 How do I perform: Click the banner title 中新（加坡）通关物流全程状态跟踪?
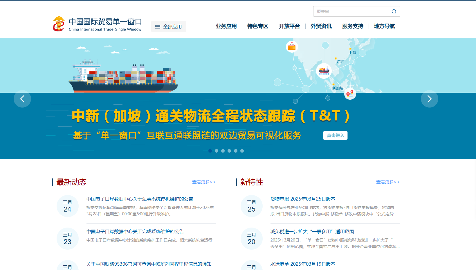211,116
